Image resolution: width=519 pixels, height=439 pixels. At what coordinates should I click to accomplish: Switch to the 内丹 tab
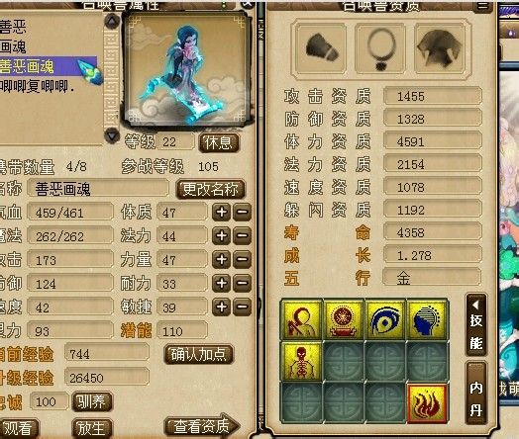pyautogui.click(x=476, y=394)
